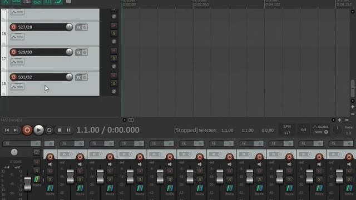Screen dimensions: 356x200
Task: Open the Global automation override dropdown
Action: 321,129
